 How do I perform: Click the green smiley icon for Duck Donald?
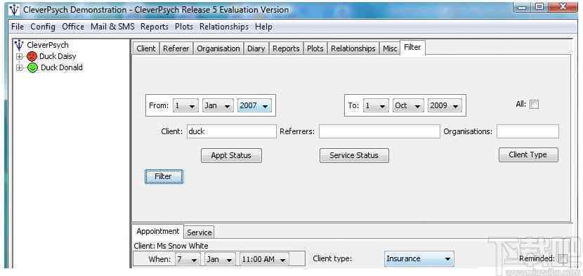tap(33, 67)
